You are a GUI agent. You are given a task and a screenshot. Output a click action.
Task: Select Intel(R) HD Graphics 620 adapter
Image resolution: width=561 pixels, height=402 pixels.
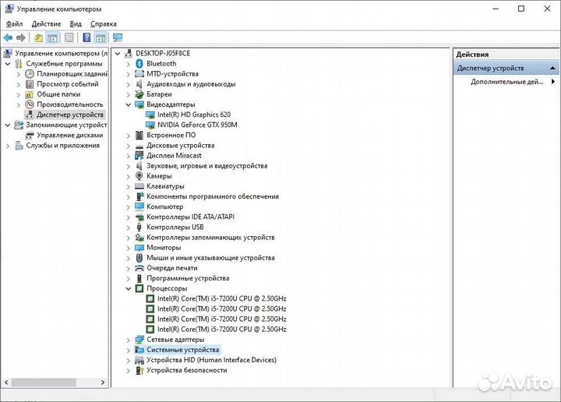194,115
